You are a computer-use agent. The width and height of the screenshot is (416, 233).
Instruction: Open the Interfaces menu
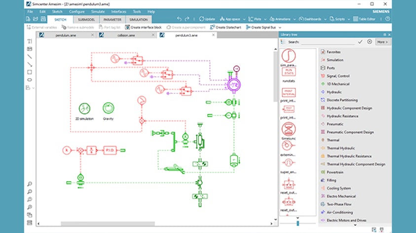tap(118, 12)
